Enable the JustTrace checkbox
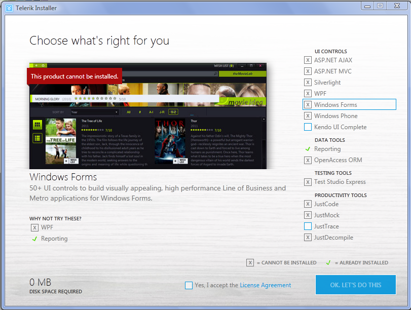 (308, 226)
